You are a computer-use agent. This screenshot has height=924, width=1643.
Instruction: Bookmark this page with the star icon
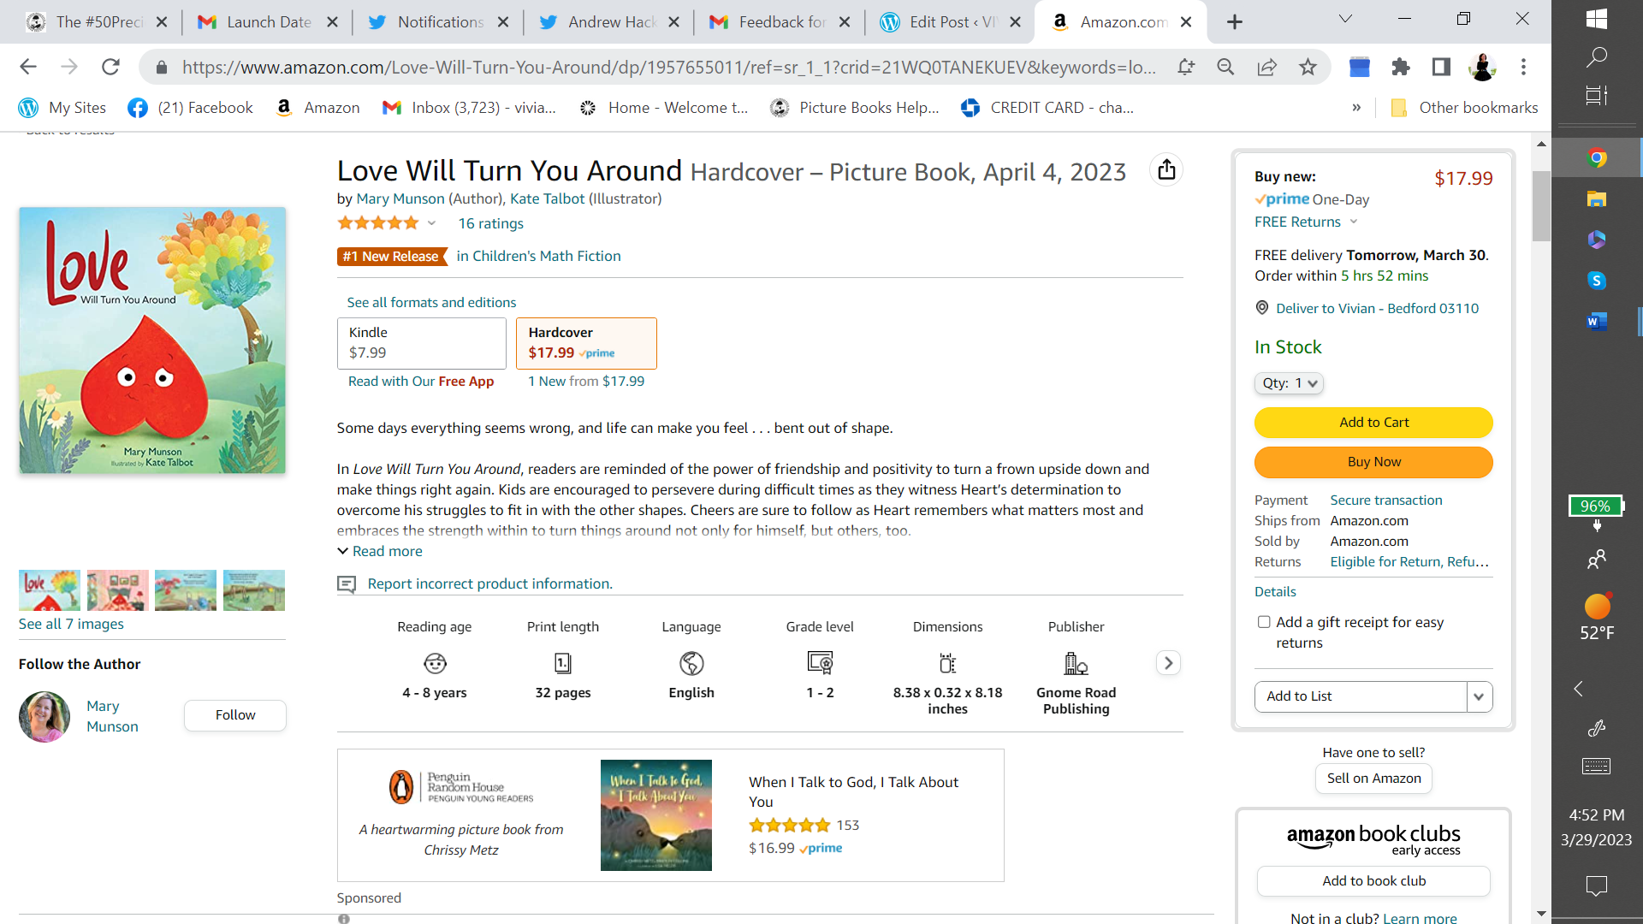(1308, 67)
